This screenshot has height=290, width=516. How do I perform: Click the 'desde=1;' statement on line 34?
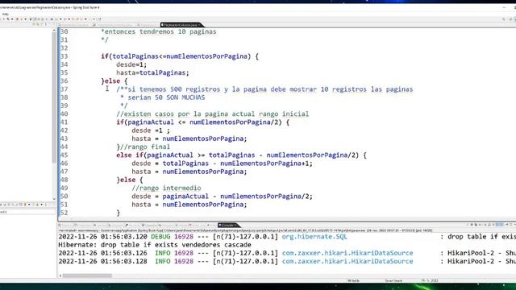pyautogui.click(x=131, y=64)
